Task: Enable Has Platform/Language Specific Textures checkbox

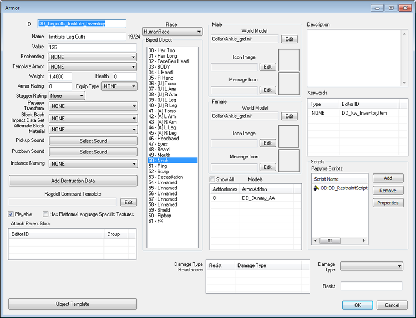Action: tap(45, 214)
